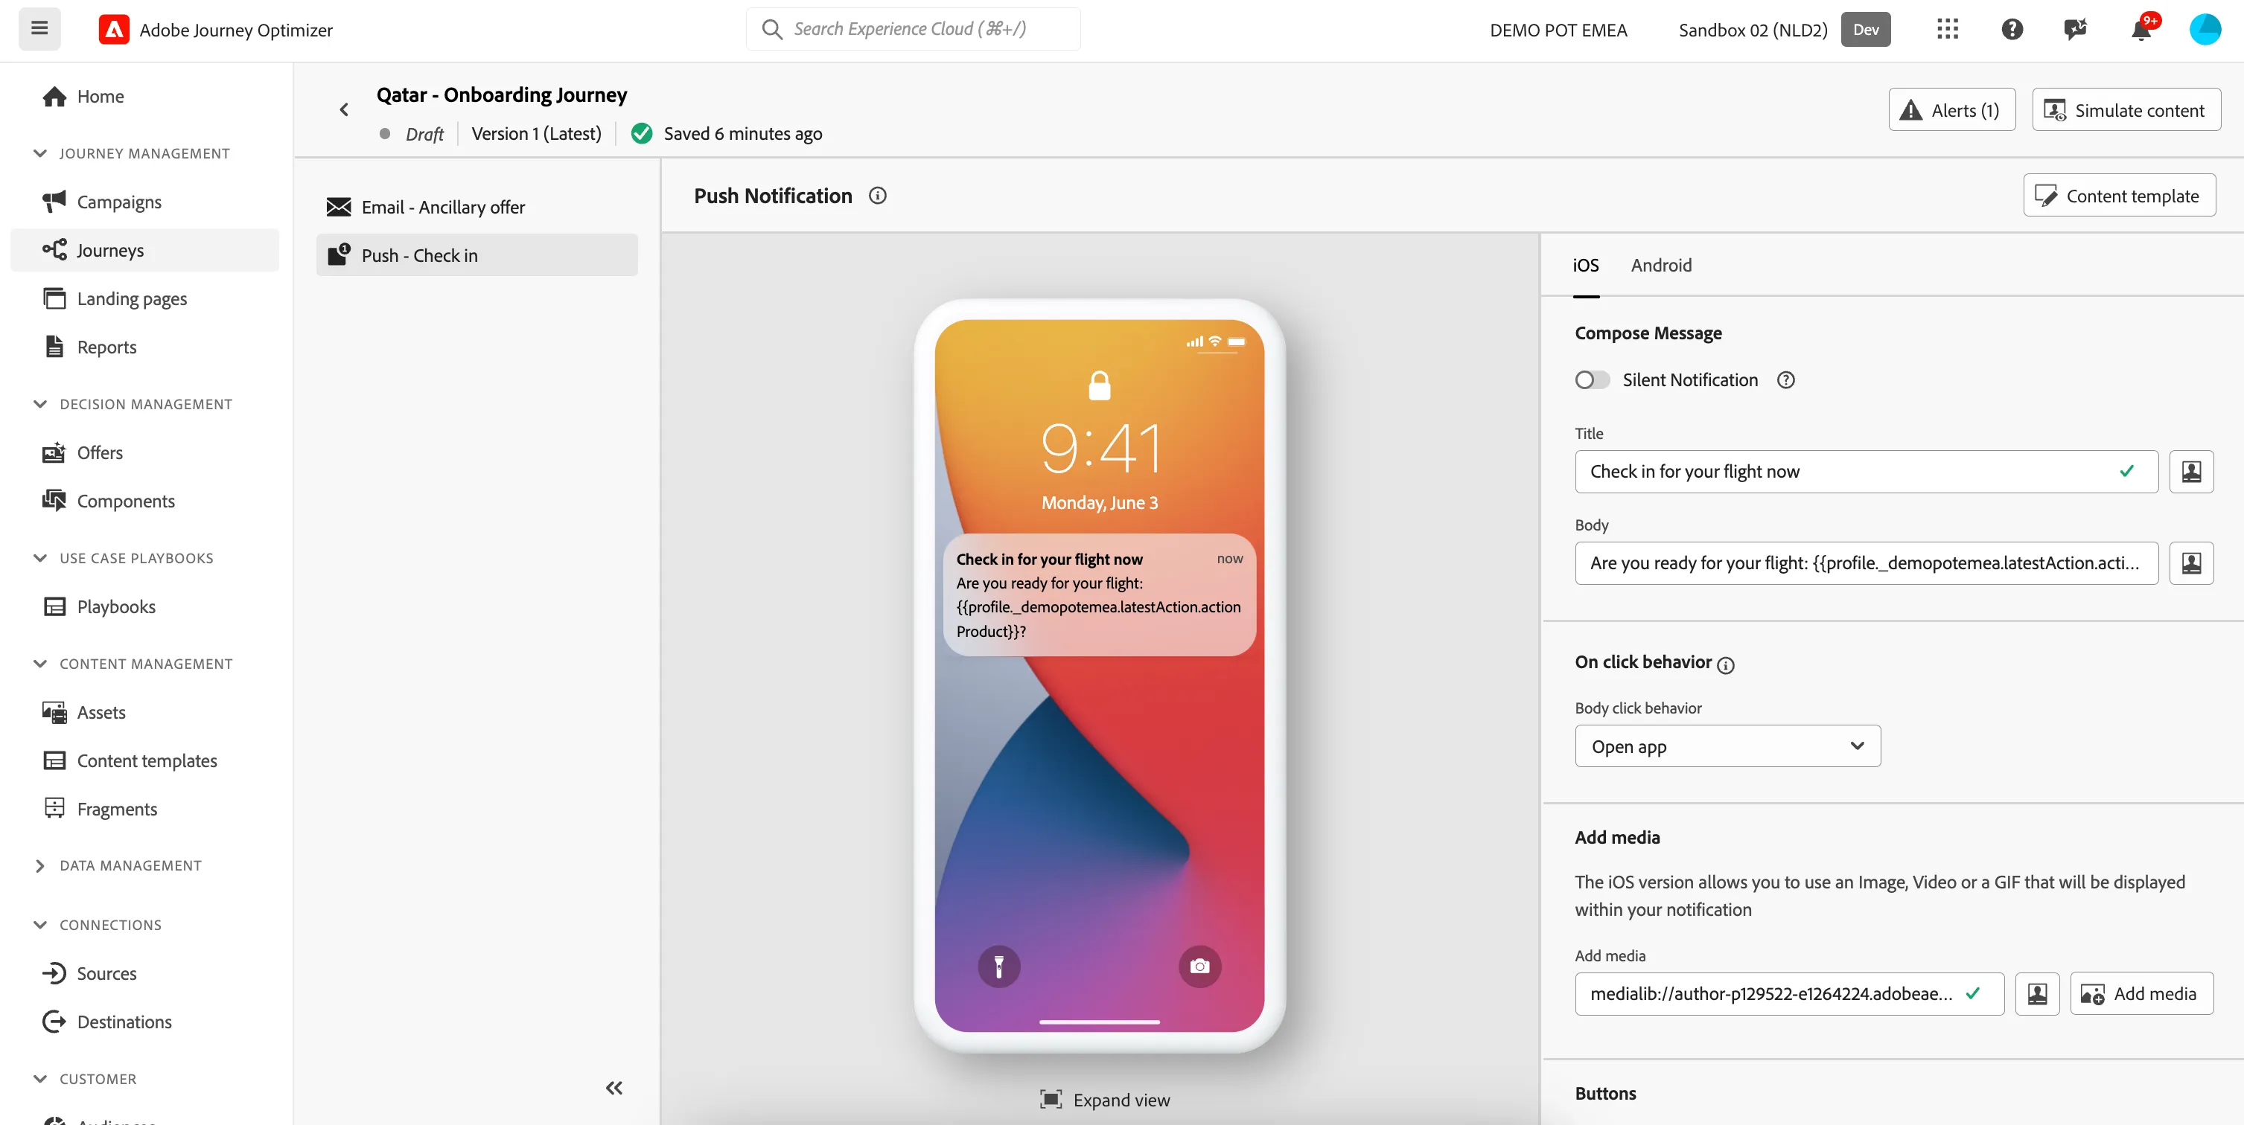The image size is (2244, 1125).
Task: Expand the Data Management section
Action: click(x=40, y=865)
